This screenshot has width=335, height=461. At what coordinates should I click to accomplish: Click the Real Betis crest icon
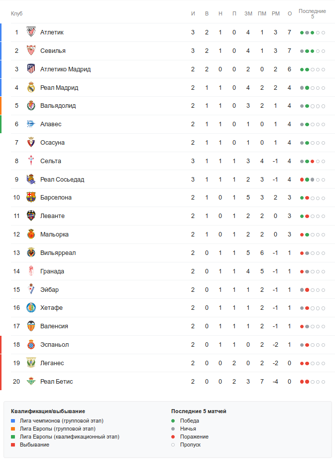[x=31, y=382]
